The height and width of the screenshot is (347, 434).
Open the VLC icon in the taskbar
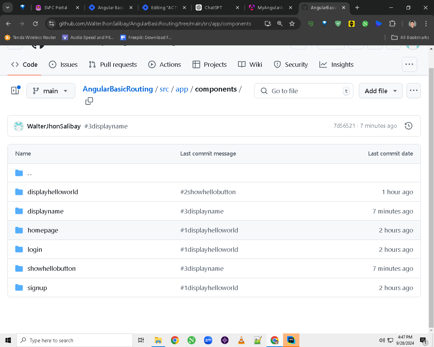tap(241, 340)
